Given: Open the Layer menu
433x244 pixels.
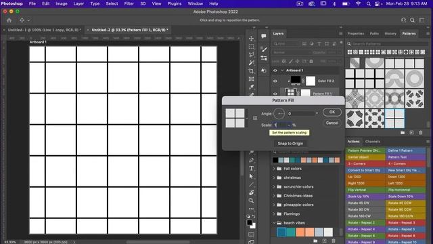Looking at the screenshot, I should click(78, 3).
